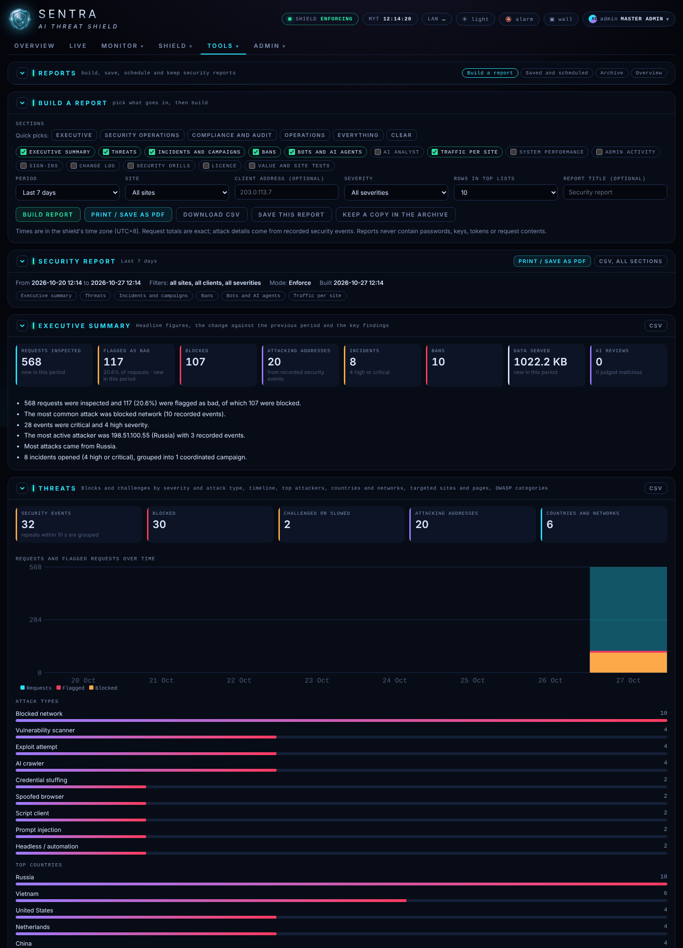Uncheck Bots and AI Agents checkbox
Image resolution: width=683 pixels, height=948 pixels.
(292, 152)
